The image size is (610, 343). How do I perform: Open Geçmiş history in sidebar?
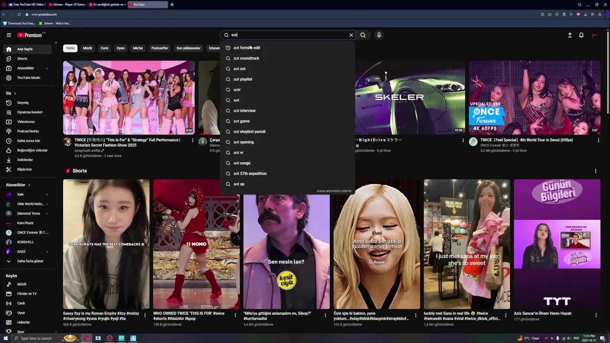click(28, 102)
